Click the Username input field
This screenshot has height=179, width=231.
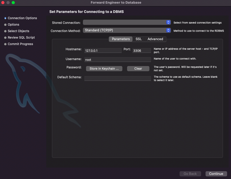(117, 60)
